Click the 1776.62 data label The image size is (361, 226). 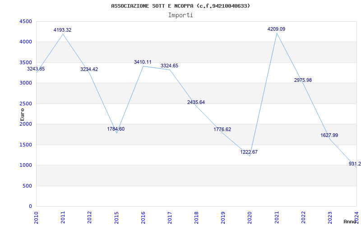(222, 129)
